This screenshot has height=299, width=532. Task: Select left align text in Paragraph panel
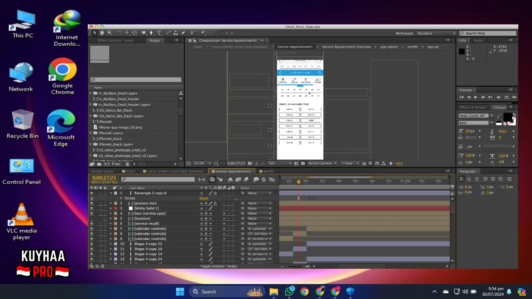pos(461,179)
